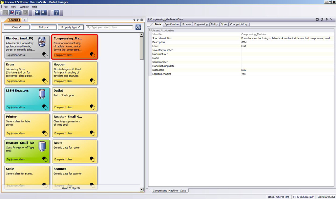Switch to the Specification tab
This screenshot has height=199, width=336.
(172, 24)
